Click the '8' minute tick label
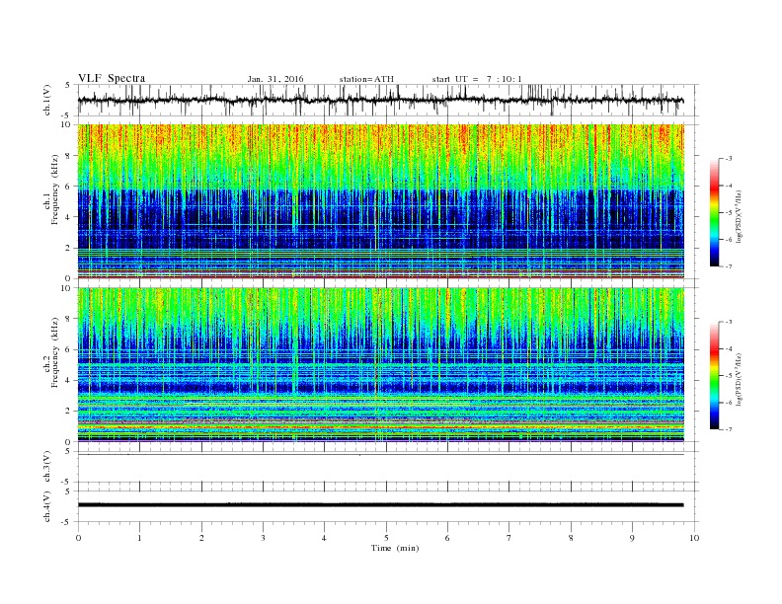Image resolution: width=782 pixels, height=604 pixels. (x=571, y=538)
